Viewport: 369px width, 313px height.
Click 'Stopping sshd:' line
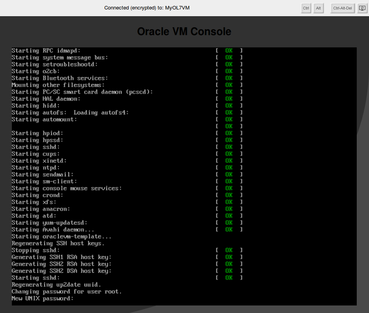coord(36,250)
